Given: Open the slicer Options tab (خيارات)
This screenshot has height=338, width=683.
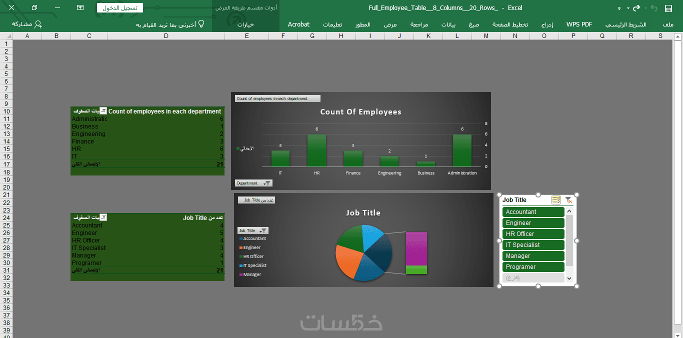Looking at the screenshot, I should [245, 24].
